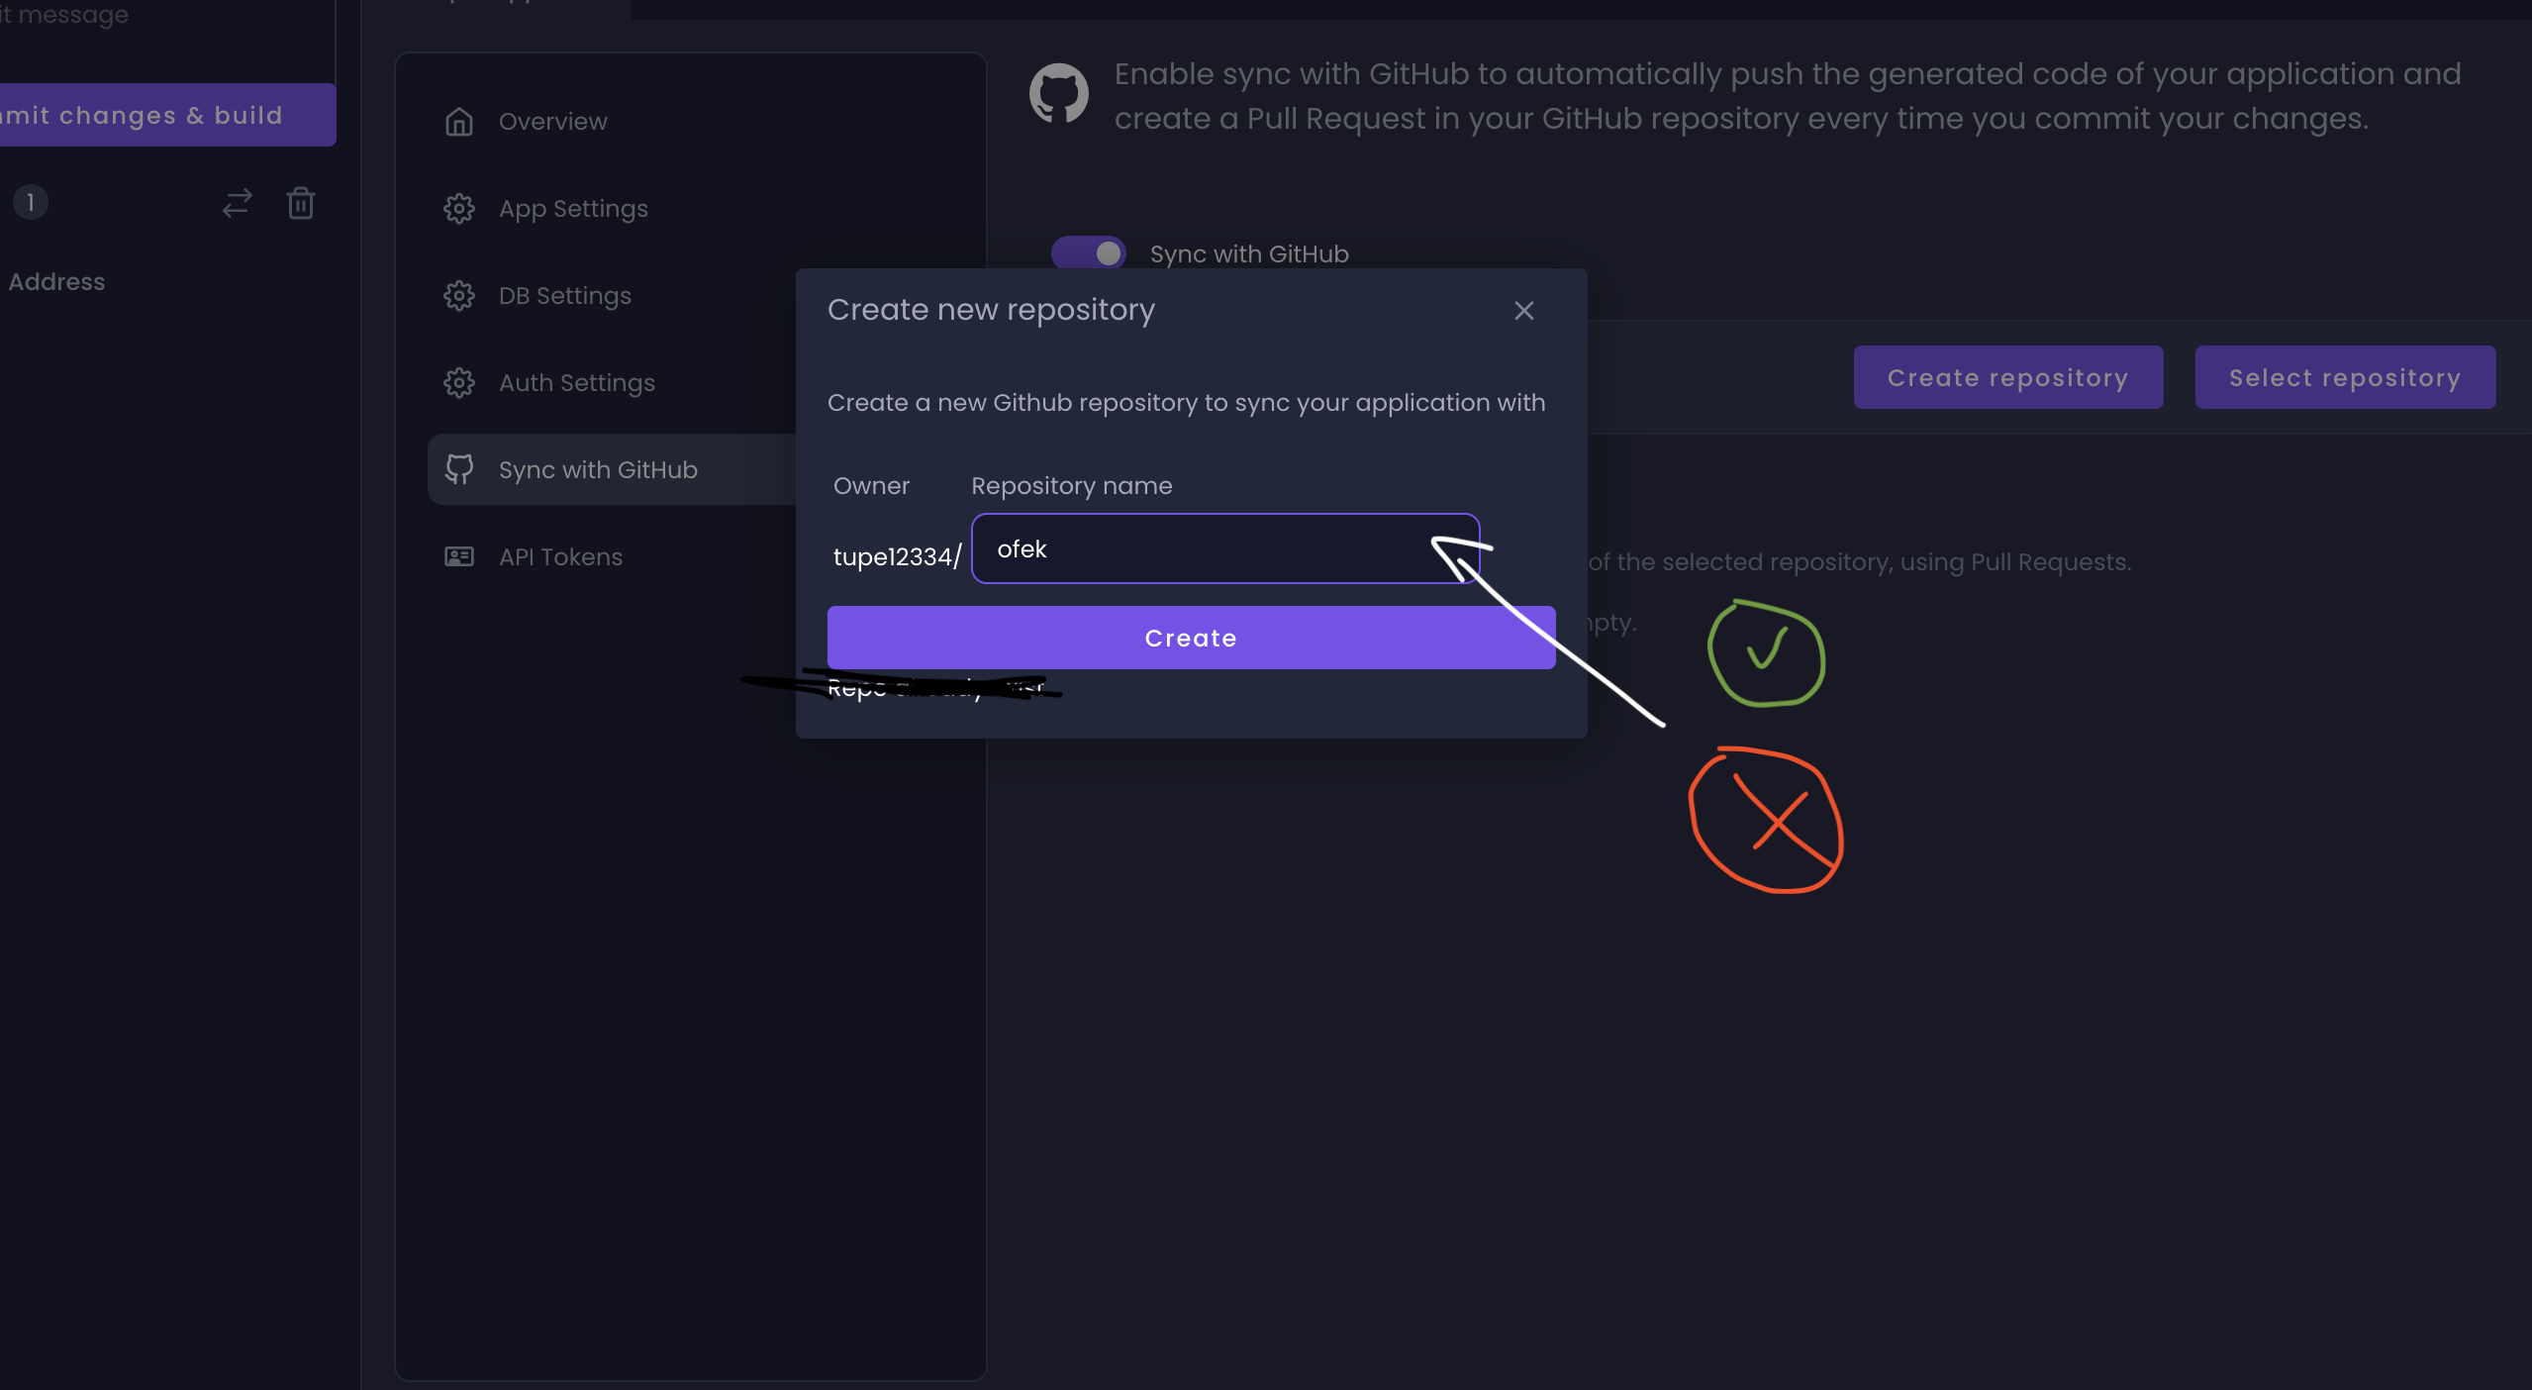Click the Commit changes & build button
Screen dimensions: 2532x1390
168,115
